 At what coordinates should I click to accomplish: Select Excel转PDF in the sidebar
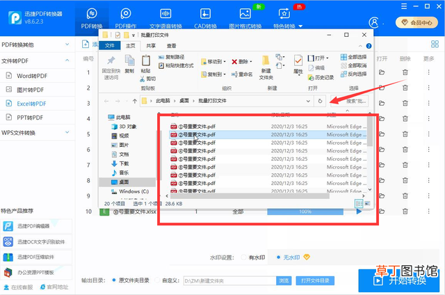point(31,104)
